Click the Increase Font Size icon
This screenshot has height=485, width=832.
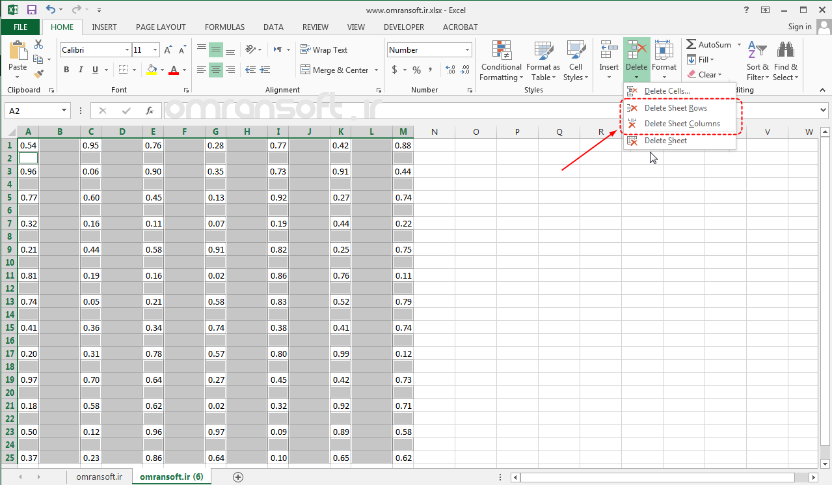(x=168, y=50)
